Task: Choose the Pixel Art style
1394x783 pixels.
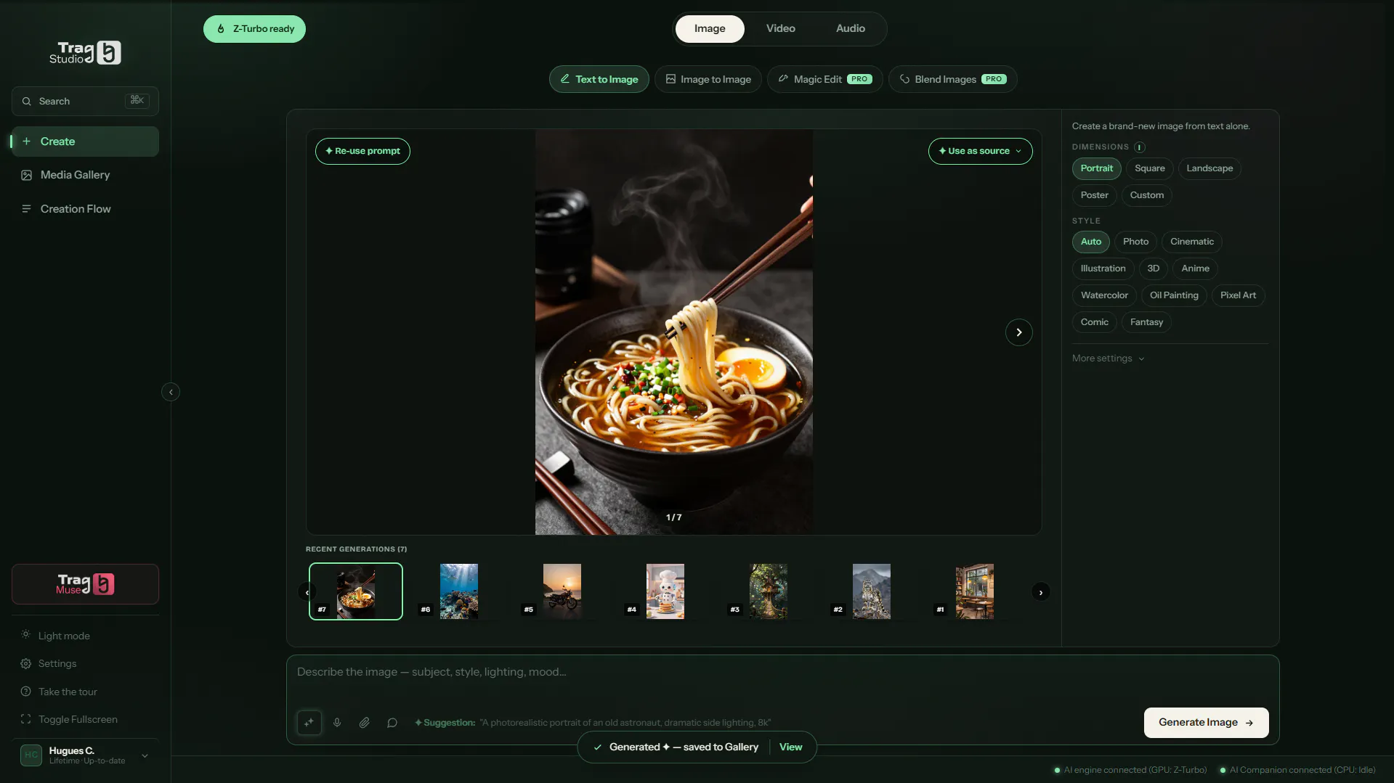Action: click(1239, 295)
